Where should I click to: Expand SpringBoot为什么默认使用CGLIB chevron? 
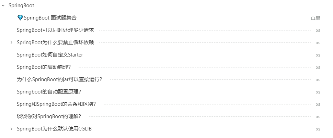11,129
